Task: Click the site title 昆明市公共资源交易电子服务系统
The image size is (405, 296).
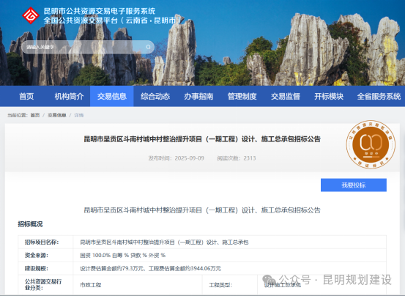Action: click(x=100, y=11)
